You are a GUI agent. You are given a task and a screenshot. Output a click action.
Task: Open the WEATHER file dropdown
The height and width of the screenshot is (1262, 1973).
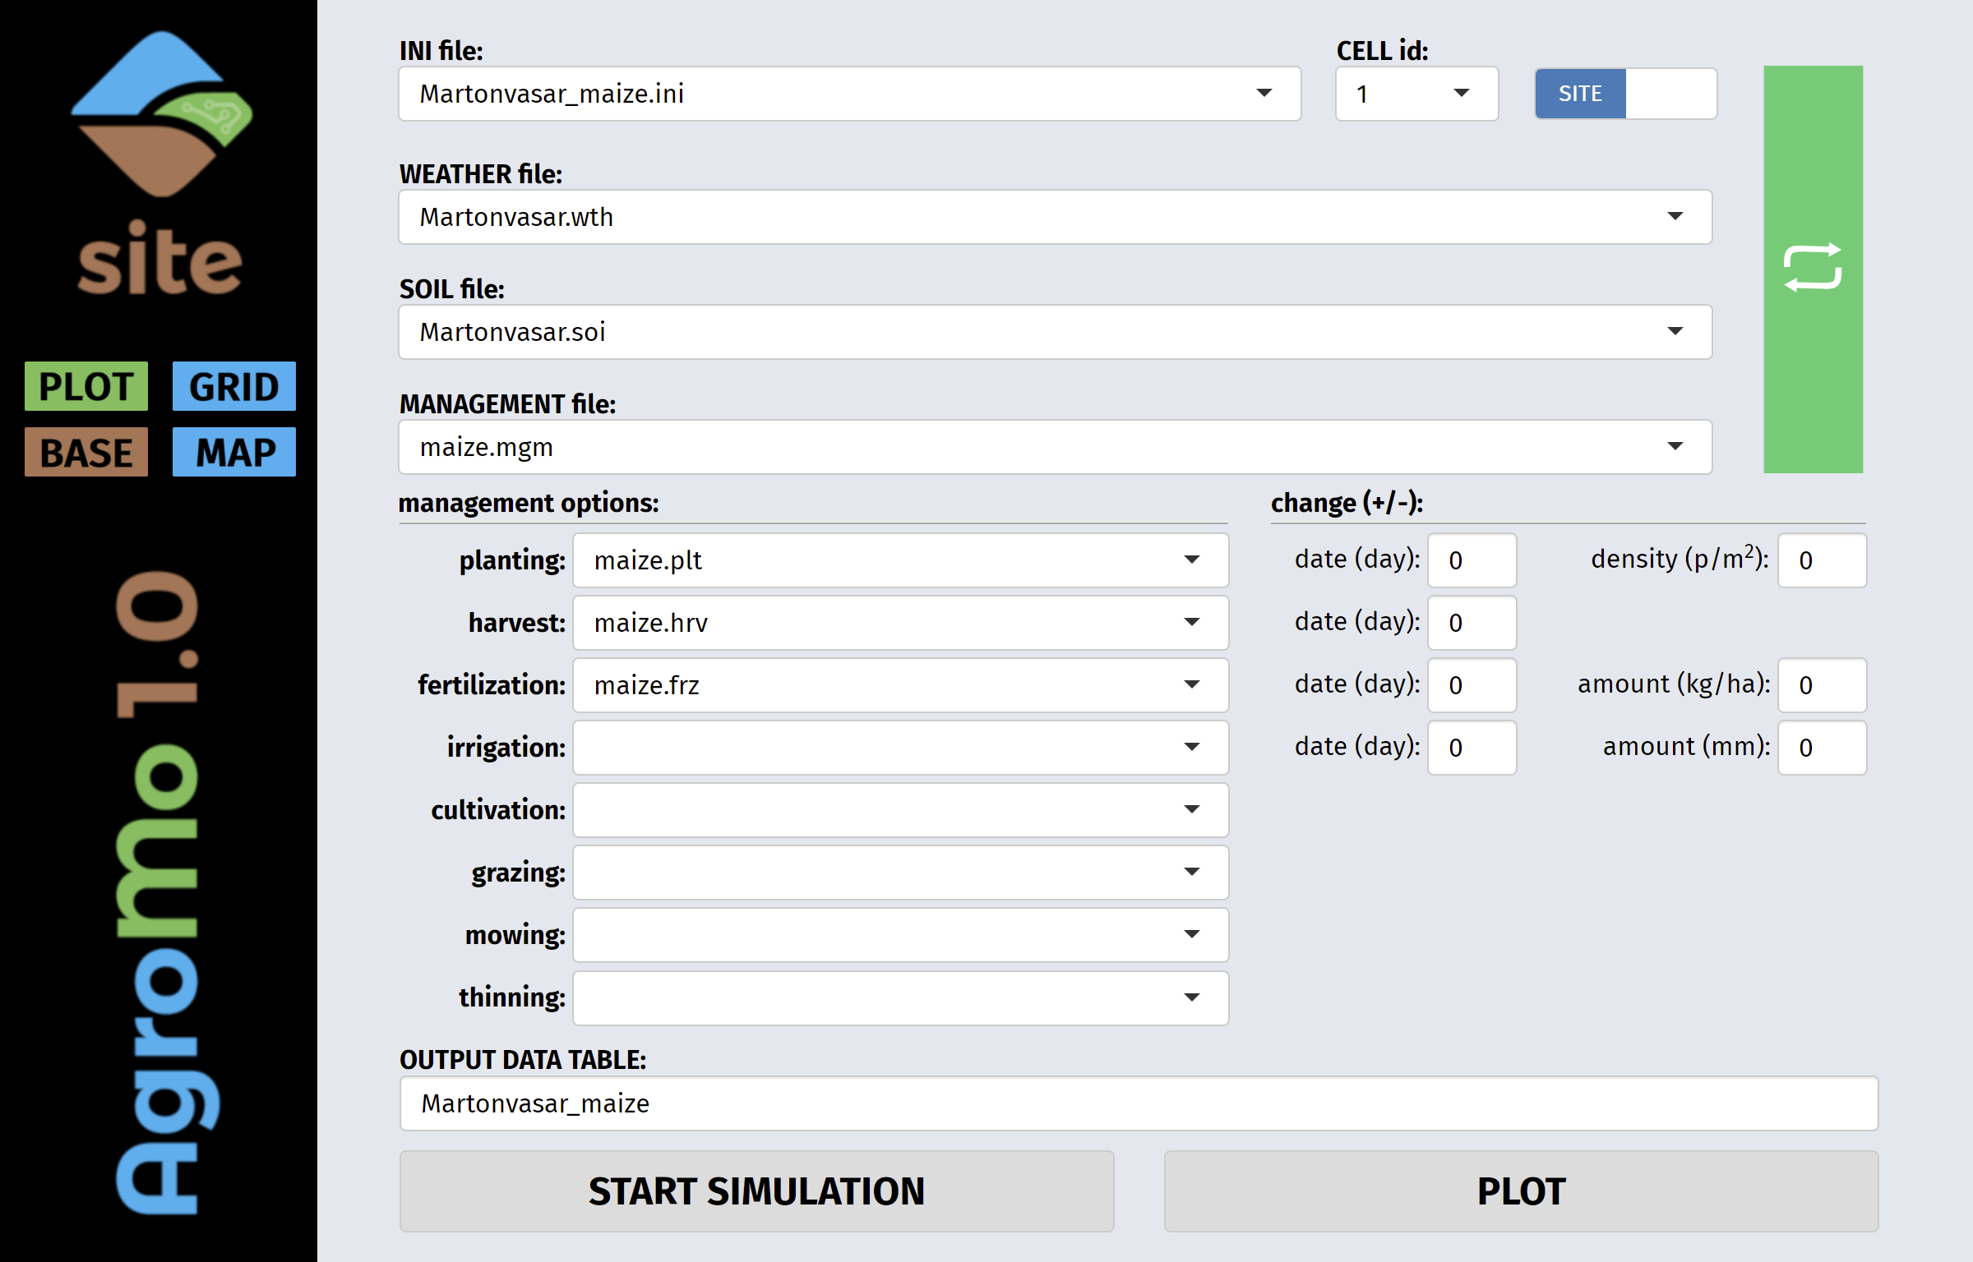pyautogui.click(x=1055, y=217)
